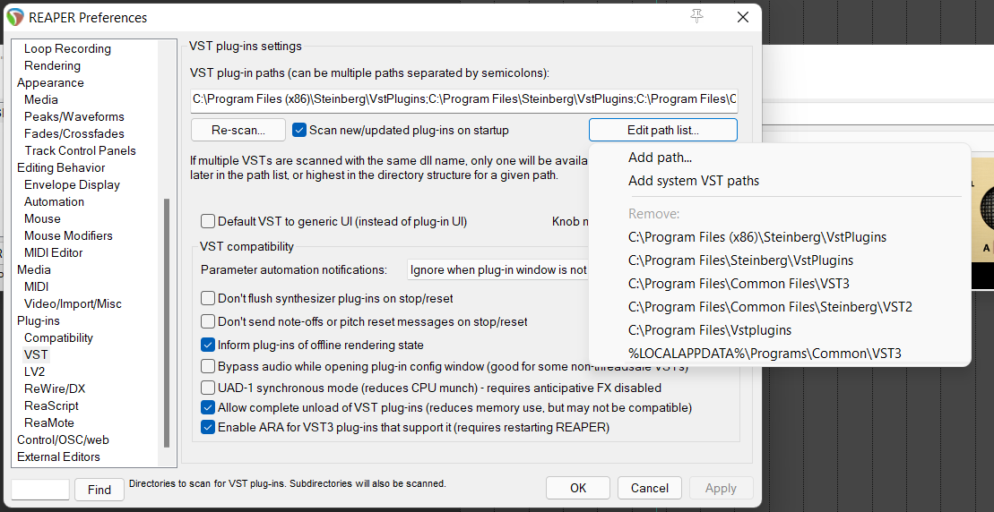Select Editing Behavior category
The image size is (994, 512).
61,167
